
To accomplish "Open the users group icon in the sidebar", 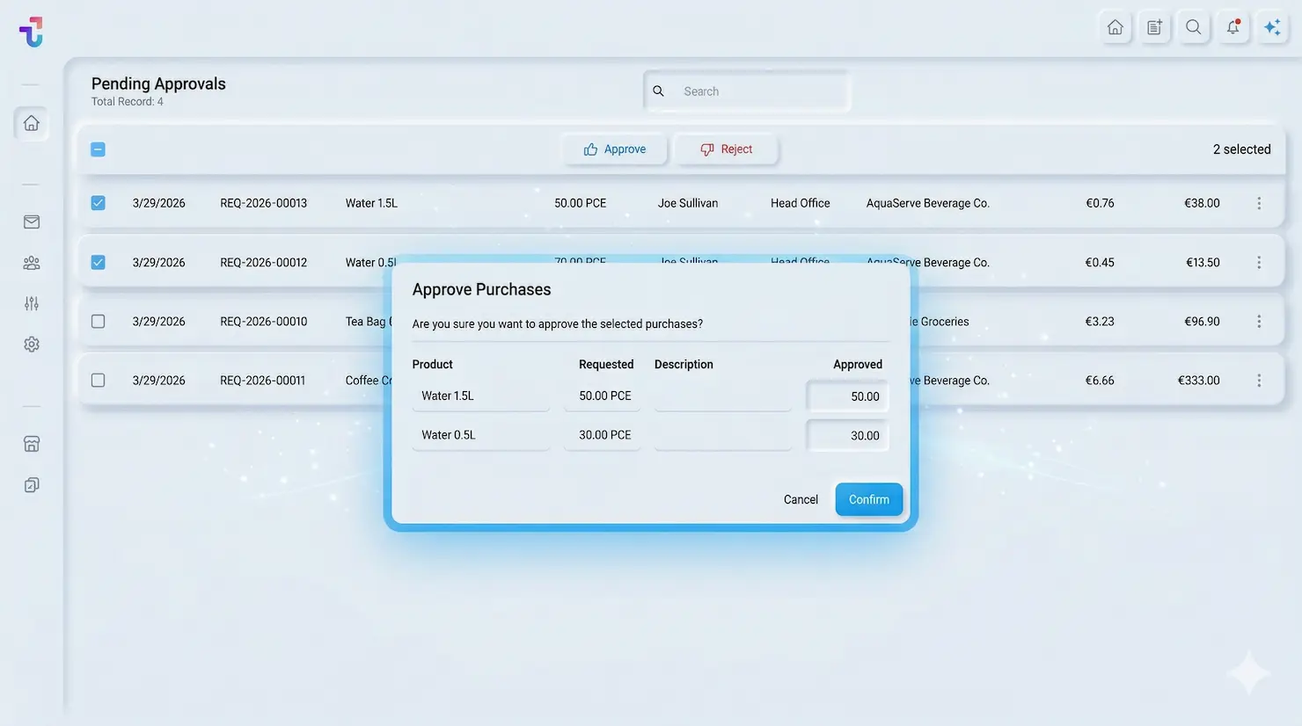I will point(32,263).
